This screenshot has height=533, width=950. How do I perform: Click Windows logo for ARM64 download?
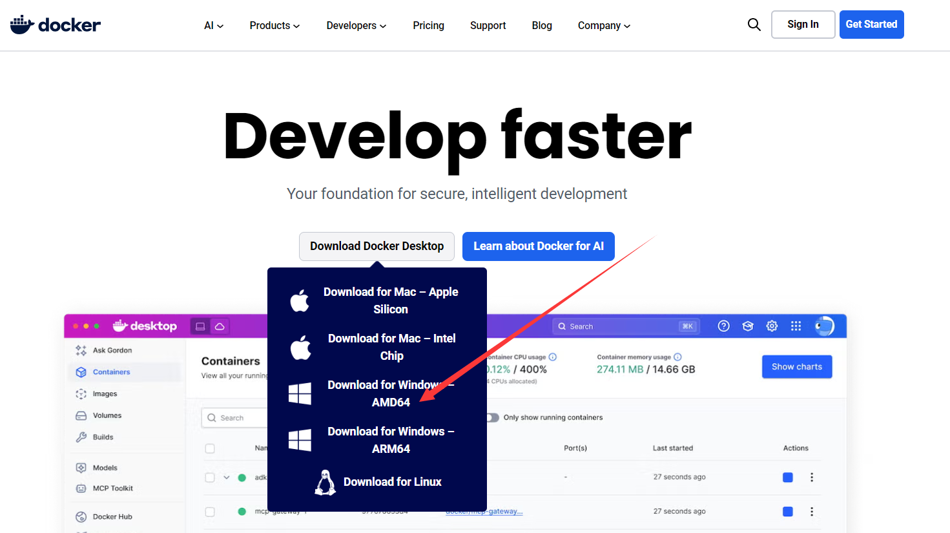point(300,440)
